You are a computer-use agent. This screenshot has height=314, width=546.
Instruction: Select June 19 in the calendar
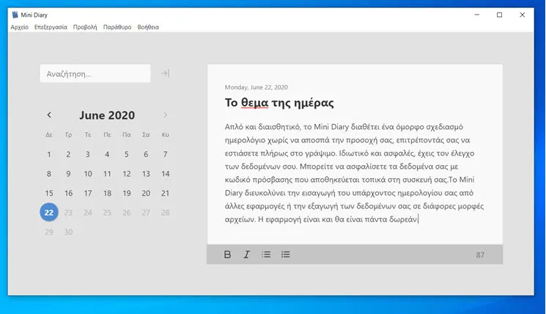coord(126,193)
